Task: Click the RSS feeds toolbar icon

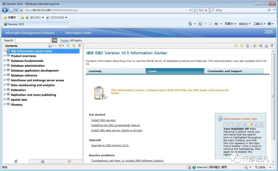Action: 200,24
